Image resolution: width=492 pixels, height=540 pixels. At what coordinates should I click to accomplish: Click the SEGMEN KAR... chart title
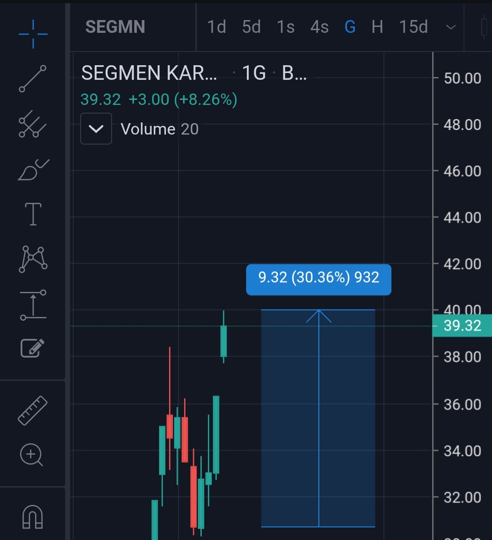149,73
